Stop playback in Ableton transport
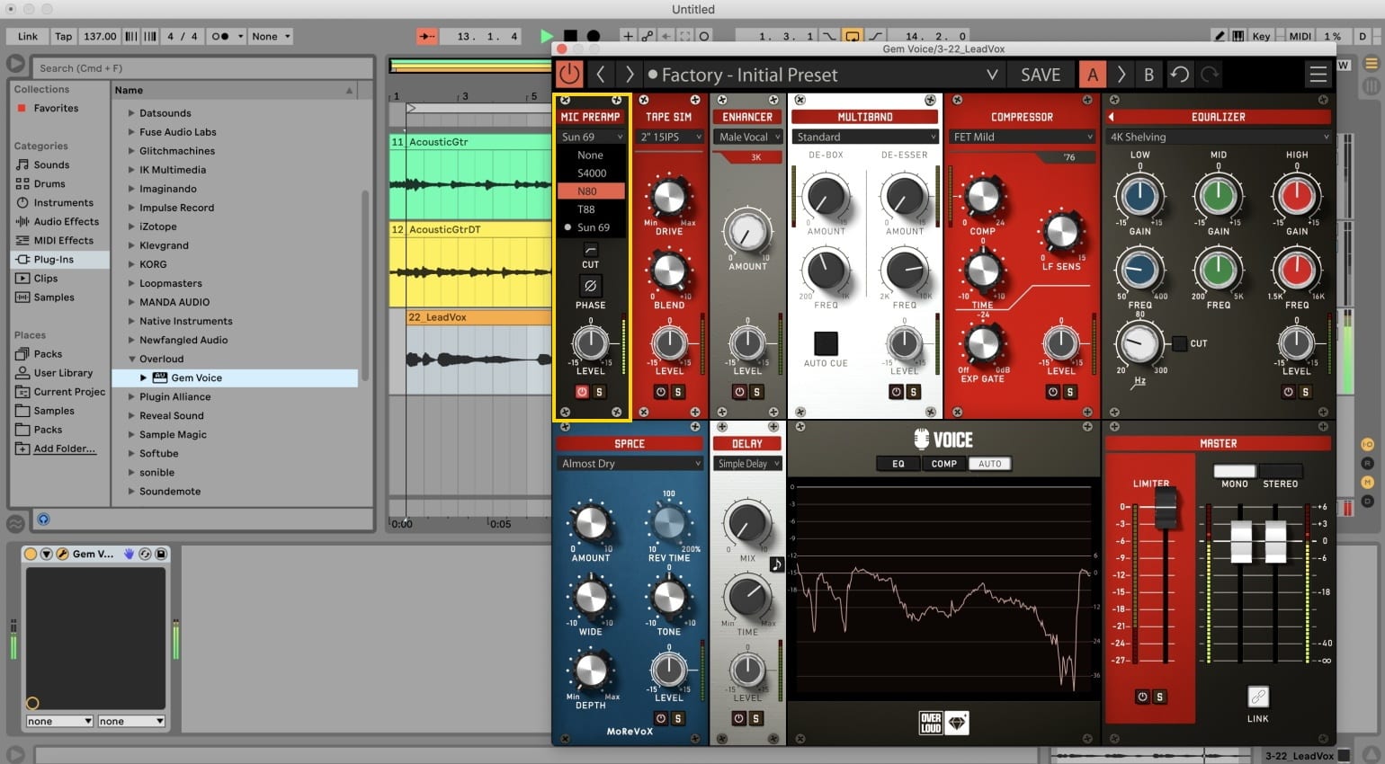Viewport: 1385px width, 764px height. point(569,36)
